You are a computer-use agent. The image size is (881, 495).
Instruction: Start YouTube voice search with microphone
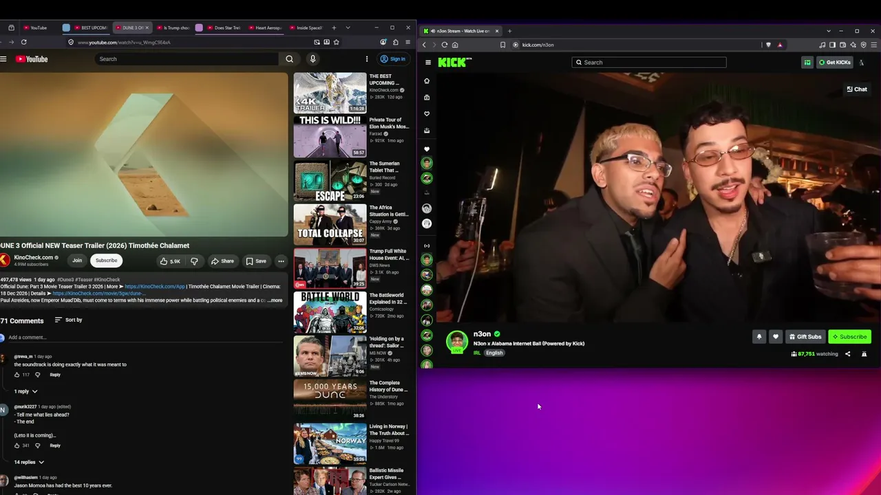pos(312,59)
